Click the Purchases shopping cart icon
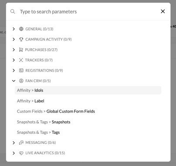Viewport: 176px width, 166px height. coord(21,50)
